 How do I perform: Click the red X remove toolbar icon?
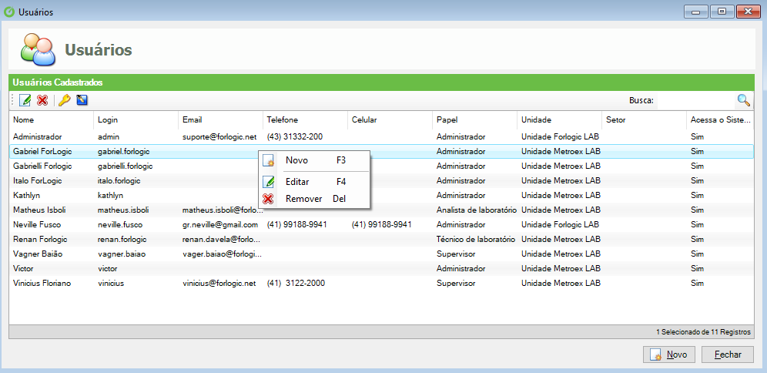(x=42, y=100)
